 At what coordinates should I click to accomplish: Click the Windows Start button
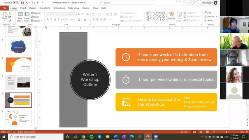tap(4, 136)
